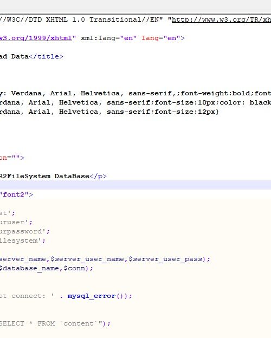Click the mysql_error() function call
The width and height of the screenshot is (271, 338).
[x=98, y=296]
